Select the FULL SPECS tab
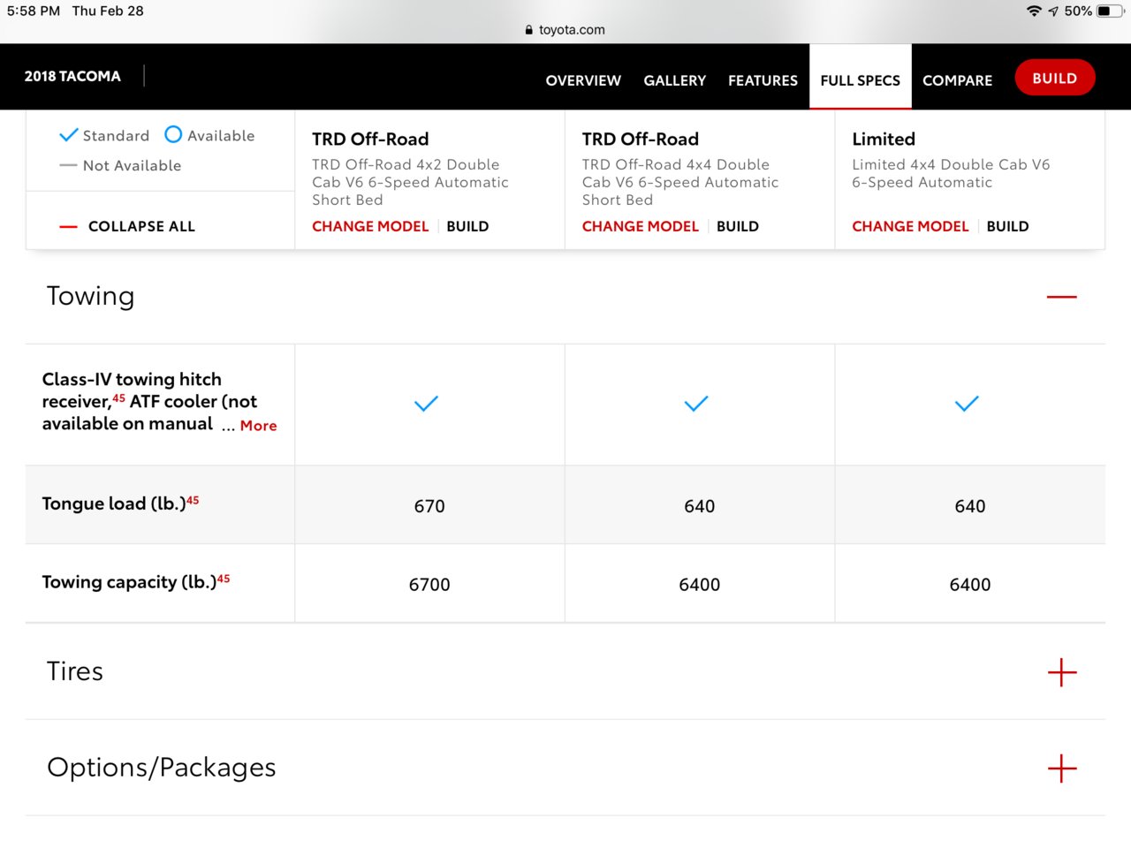The height and width of the screenshot is (848, 1131). click(860, 80)
